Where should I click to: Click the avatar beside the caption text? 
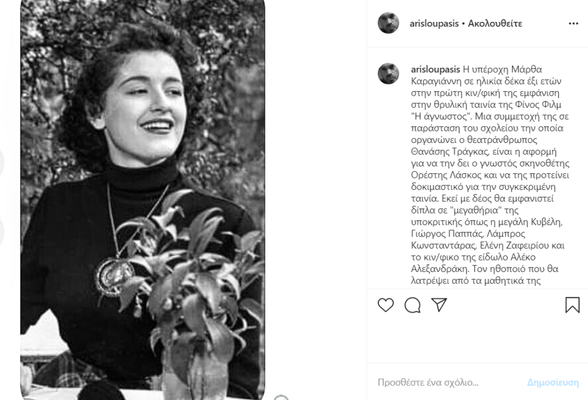point(389,73)
